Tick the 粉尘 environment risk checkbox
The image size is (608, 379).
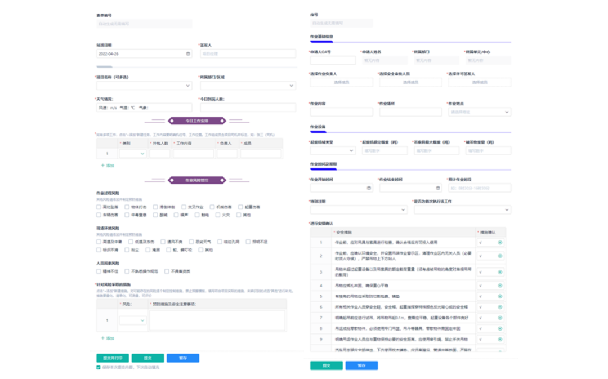coord(127,249)
